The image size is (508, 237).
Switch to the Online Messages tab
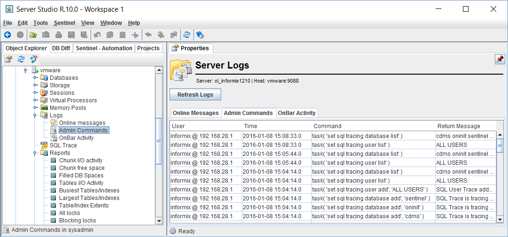pos(195,113)
